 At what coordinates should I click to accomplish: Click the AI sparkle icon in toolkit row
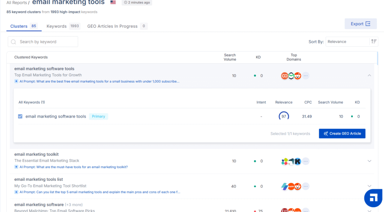tap(16, 167)
